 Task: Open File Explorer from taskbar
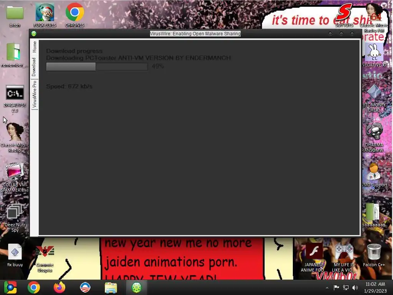point(111,287)
